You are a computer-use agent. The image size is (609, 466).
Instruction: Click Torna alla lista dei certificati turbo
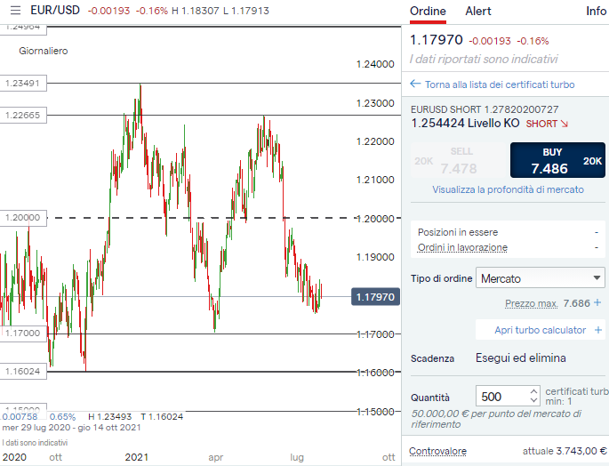pyautogui.click(x=500, y=84)
